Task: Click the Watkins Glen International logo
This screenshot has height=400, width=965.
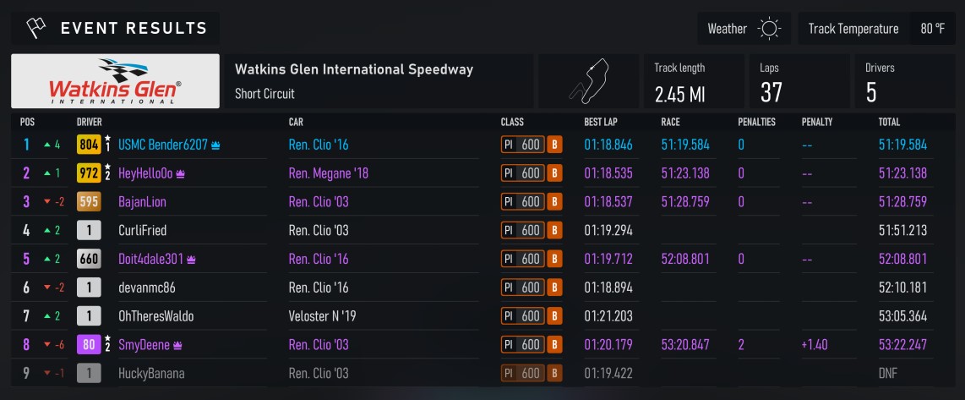Action: click(x=115, y=80)
